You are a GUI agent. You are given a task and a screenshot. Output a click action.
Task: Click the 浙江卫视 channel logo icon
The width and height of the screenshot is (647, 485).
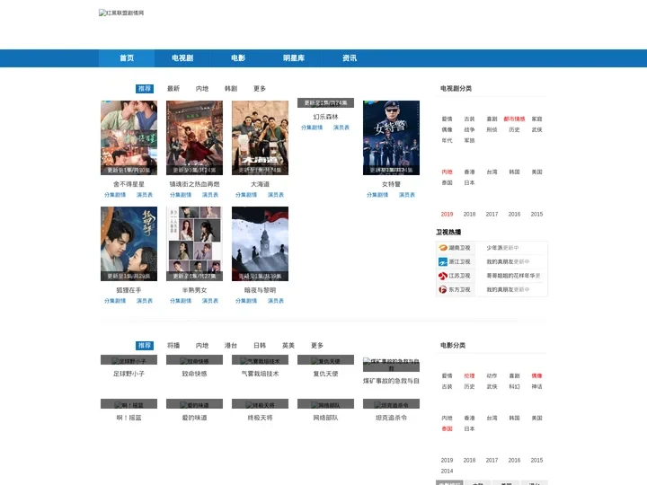443,262
